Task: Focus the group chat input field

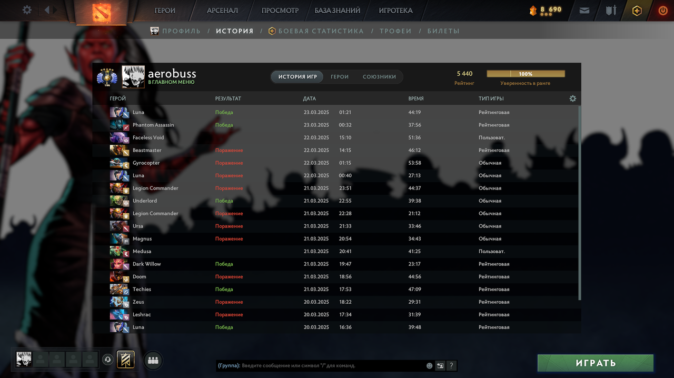Action: point(332,365)
